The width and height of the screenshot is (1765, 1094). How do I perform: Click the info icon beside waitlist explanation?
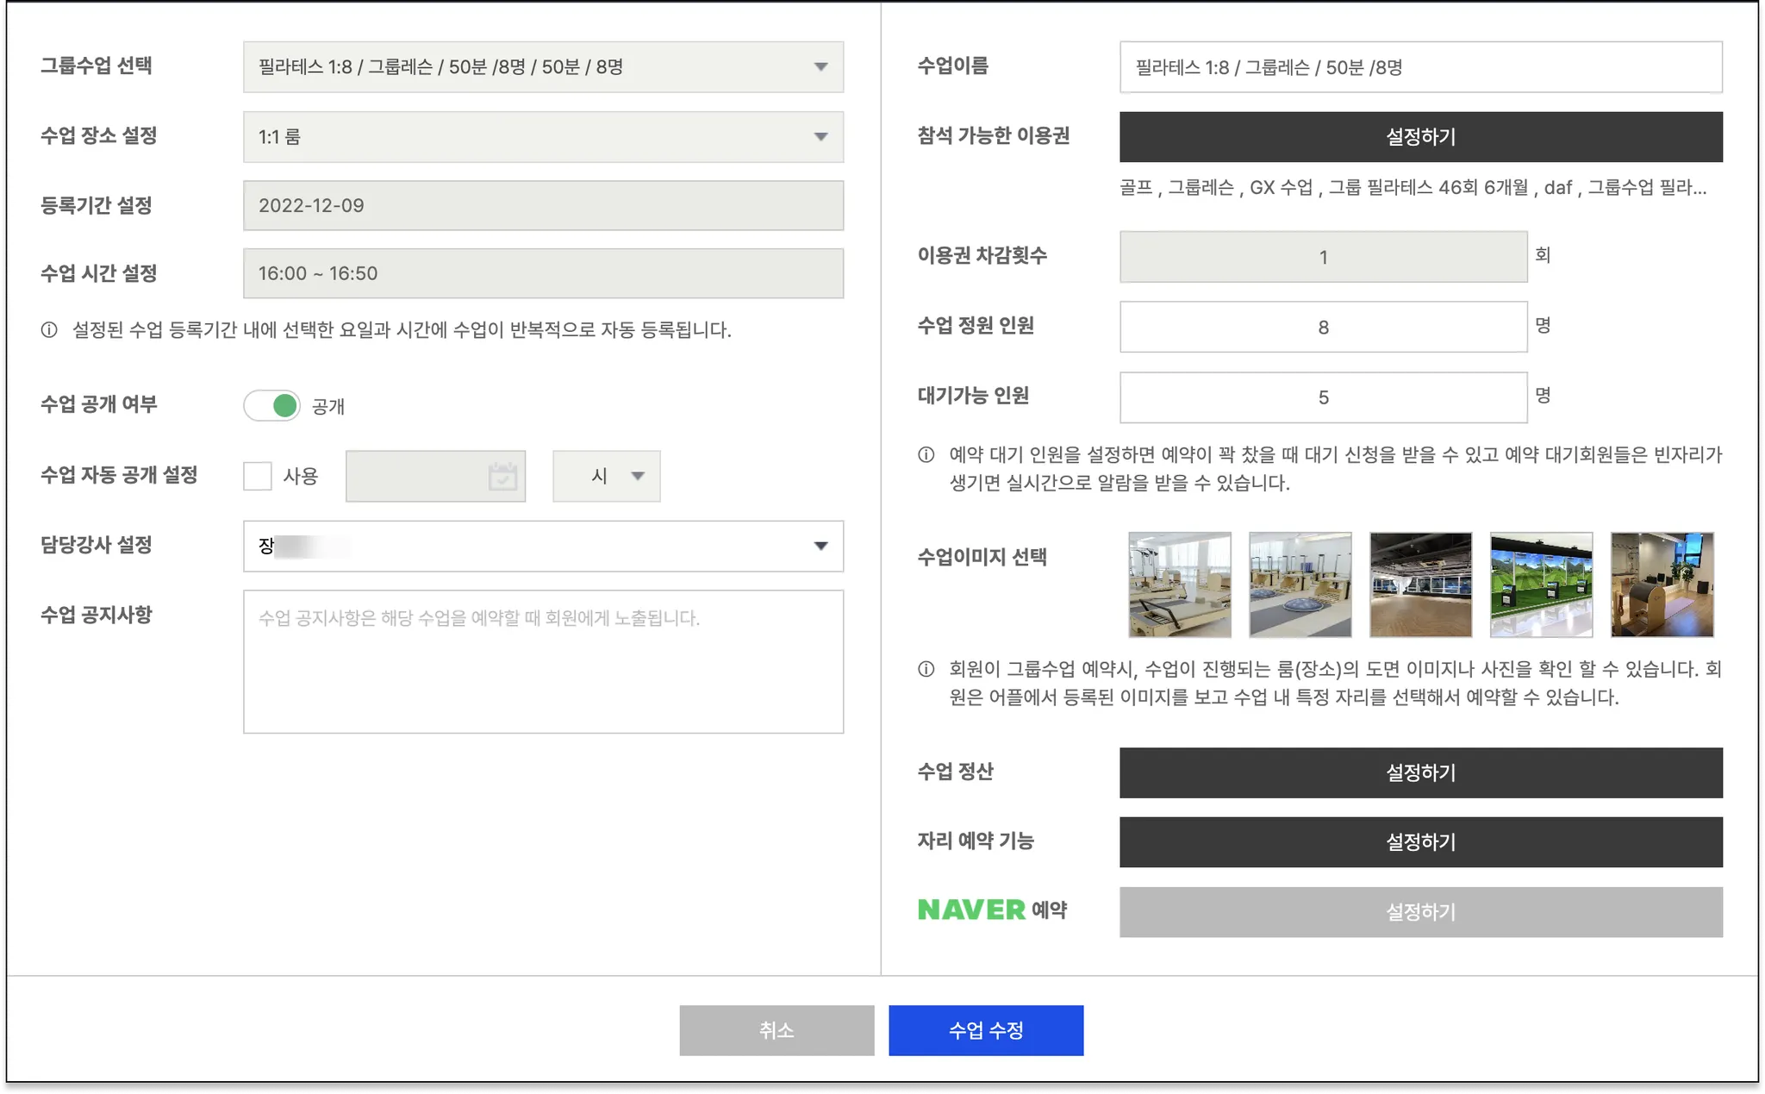pyautogui.click(x=926, y=455)
